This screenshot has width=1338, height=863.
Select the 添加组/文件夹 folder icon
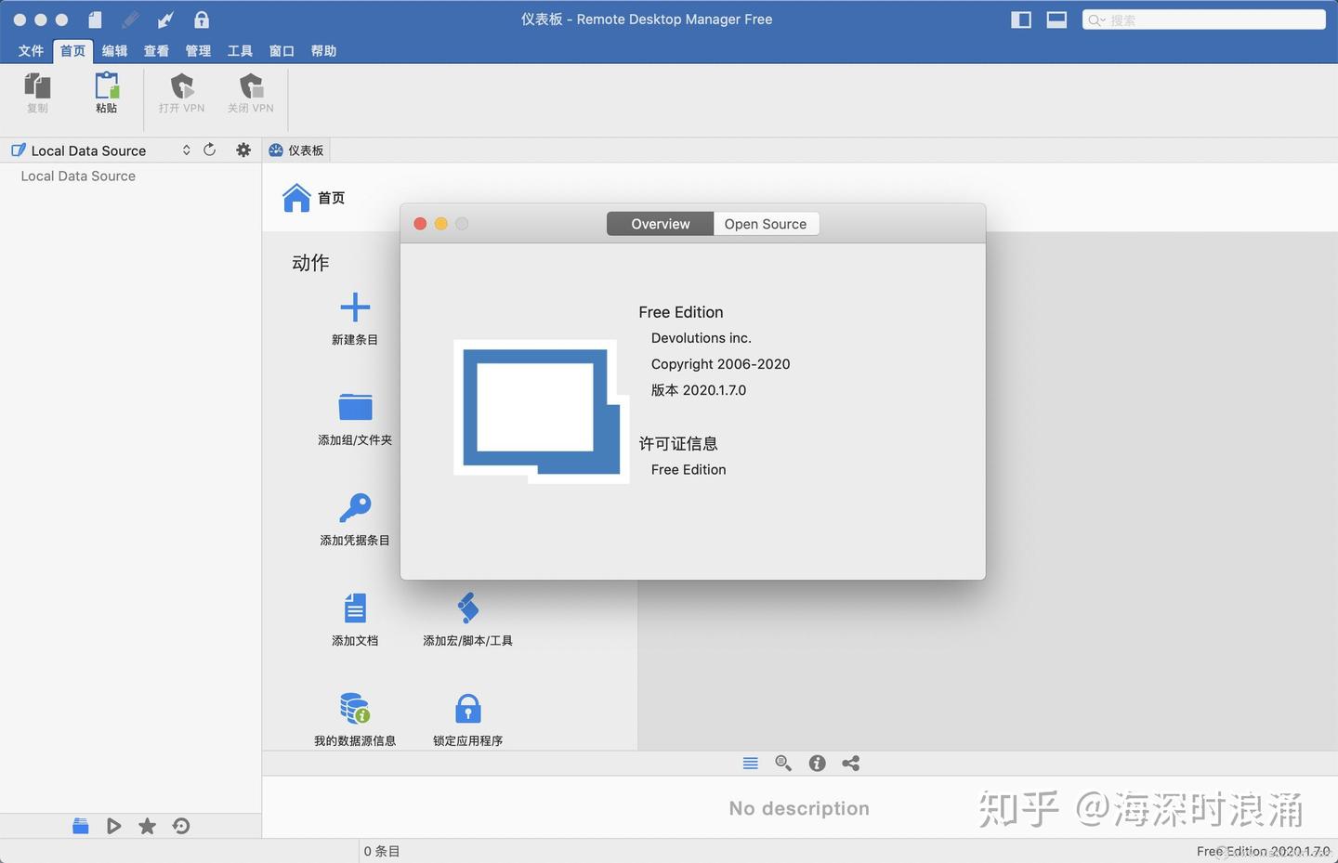[x=355, y=407]
